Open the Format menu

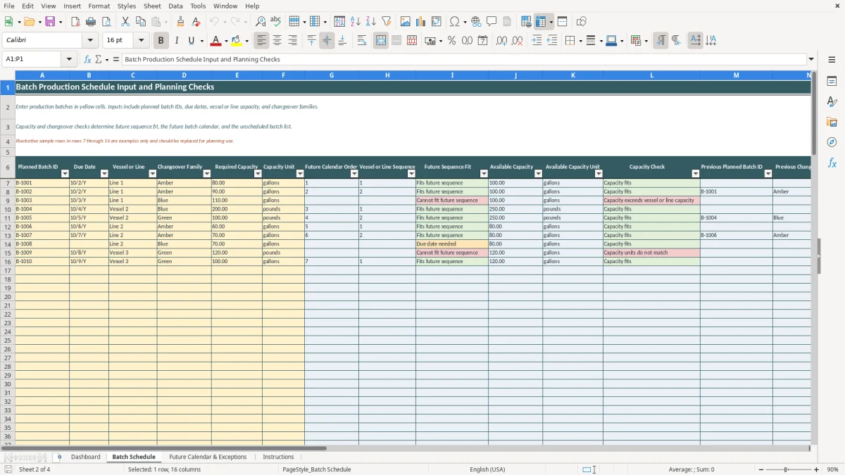99,6
